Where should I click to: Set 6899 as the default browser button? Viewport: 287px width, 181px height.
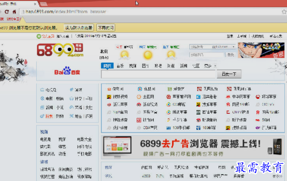79,28
